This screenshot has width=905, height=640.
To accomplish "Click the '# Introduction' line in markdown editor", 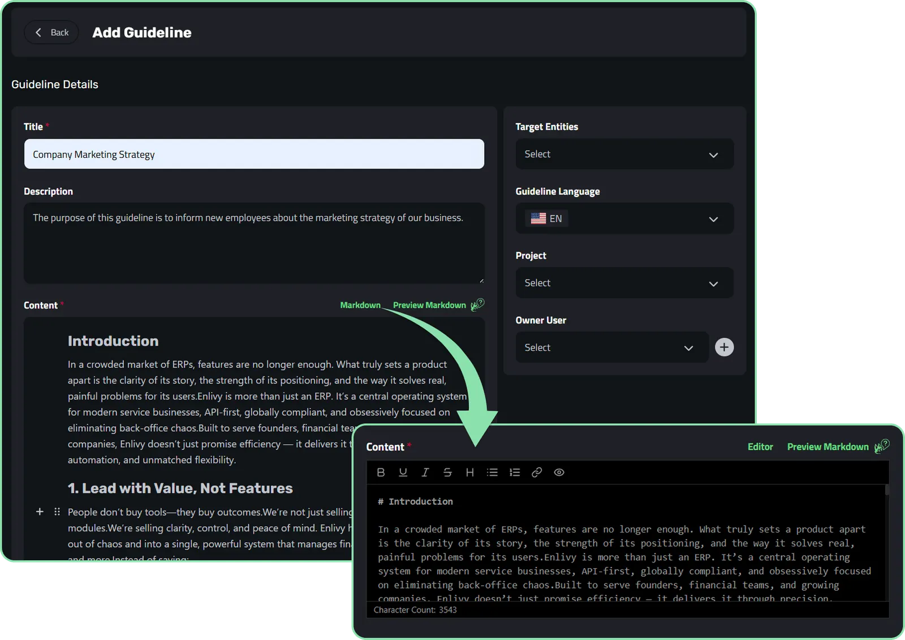I will coord(415,501).
